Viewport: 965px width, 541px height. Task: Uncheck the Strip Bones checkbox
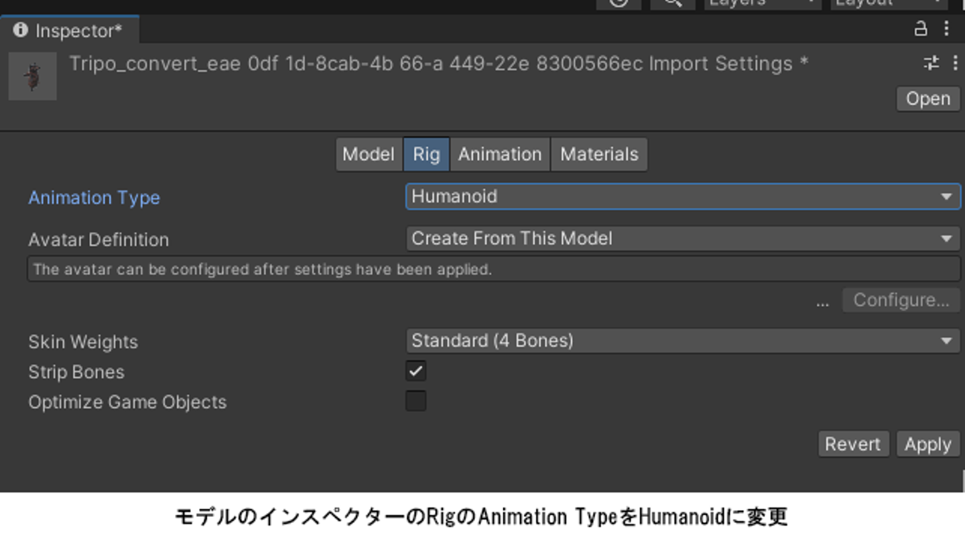point(415,371)
